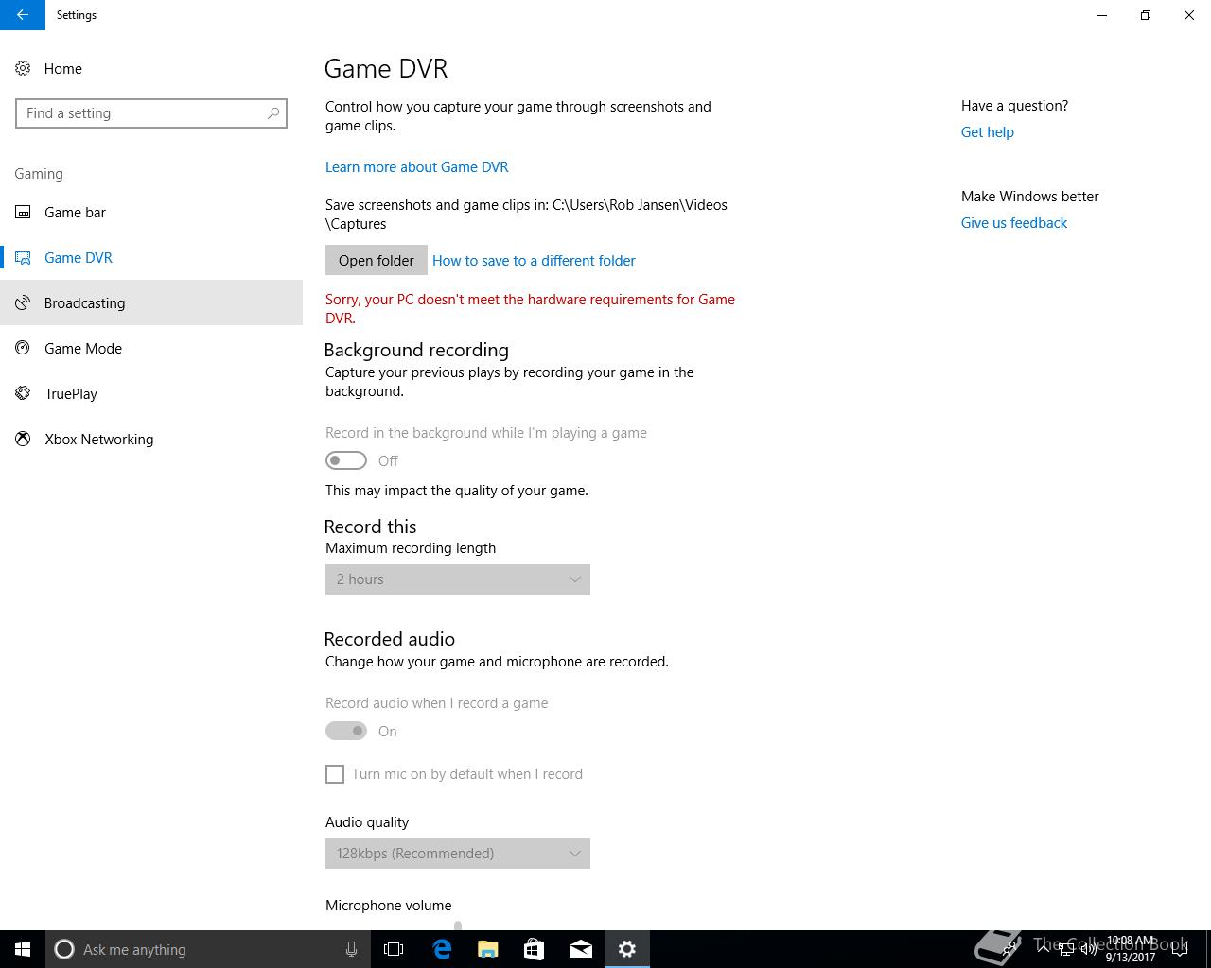Click the TruePlay sidebar icon
1211x968 pixels.
(23, 394)
